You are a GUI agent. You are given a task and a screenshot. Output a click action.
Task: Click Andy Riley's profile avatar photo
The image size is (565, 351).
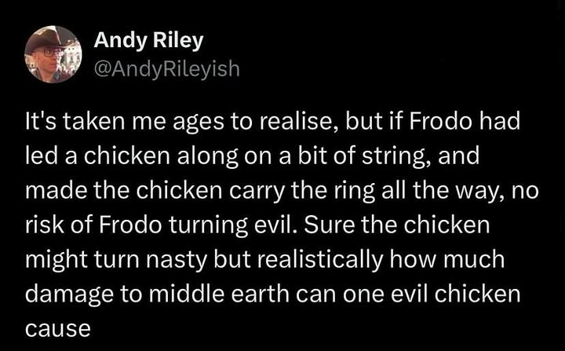[x=53, y=54]
